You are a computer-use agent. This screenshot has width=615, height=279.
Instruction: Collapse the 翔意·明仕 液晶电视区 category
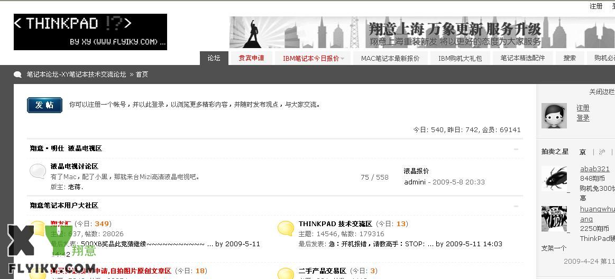516,149
